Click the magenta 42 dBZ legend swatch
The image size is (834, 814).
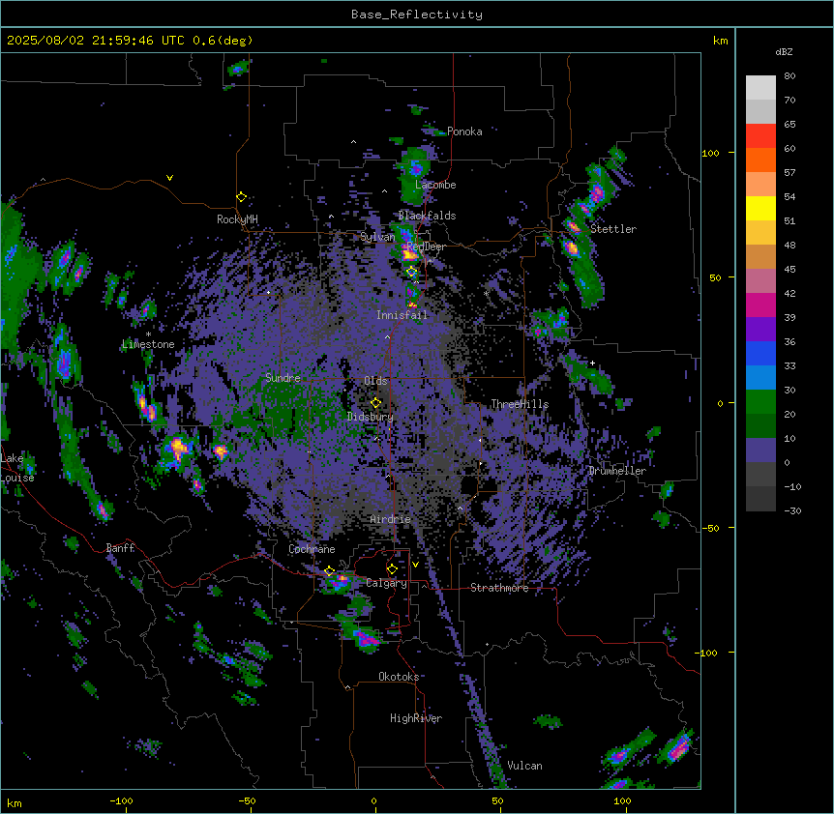pos(760,305)
